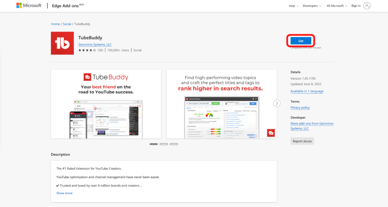The width and height of the screenshot is (388, 207).
Task: Click the star rating for TubeBuddy
Action: (87, 50)
